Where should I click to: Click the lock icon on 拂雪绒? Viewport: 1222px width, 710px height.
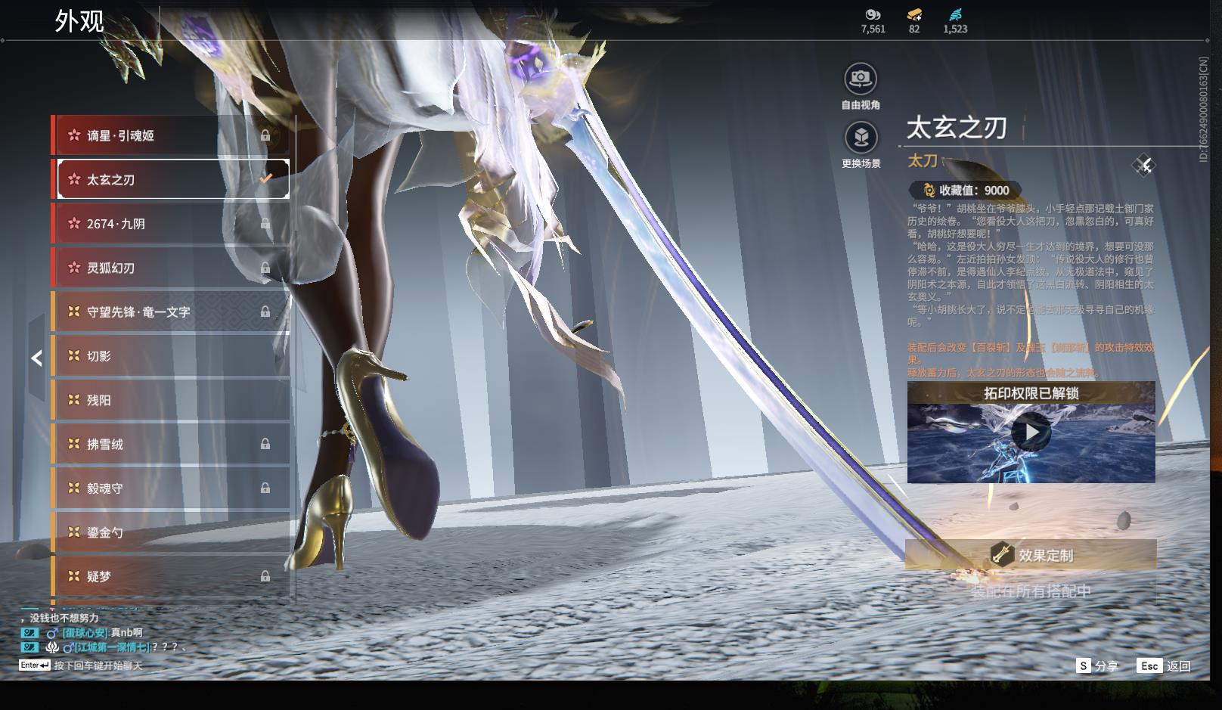click(265, 444)
